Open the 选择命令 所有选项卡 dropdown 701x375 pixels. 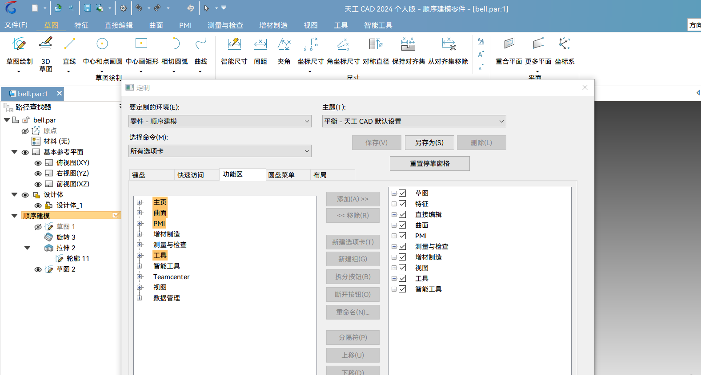pos(220,151)
